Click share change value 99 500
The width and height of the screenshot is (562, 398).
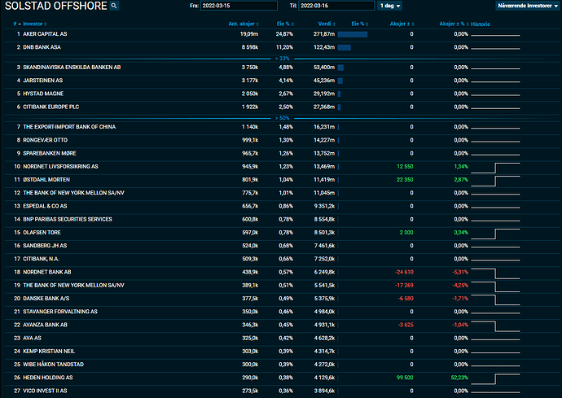(405, 378)
